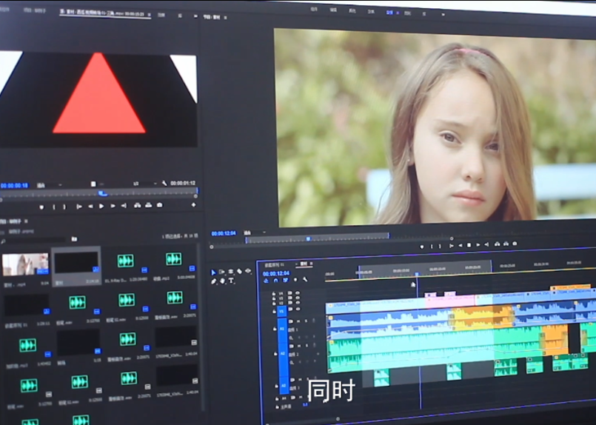Select the highlighted workspace tab in top bar
The image size is (596, 425).
click(389, 13)
